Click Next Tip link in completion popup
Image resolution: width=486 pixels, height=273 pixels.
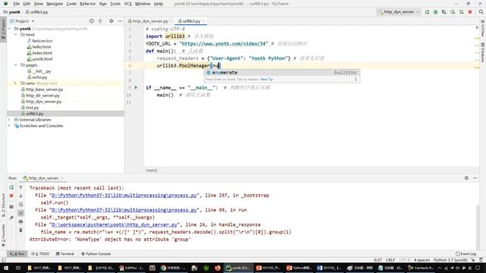267,79
